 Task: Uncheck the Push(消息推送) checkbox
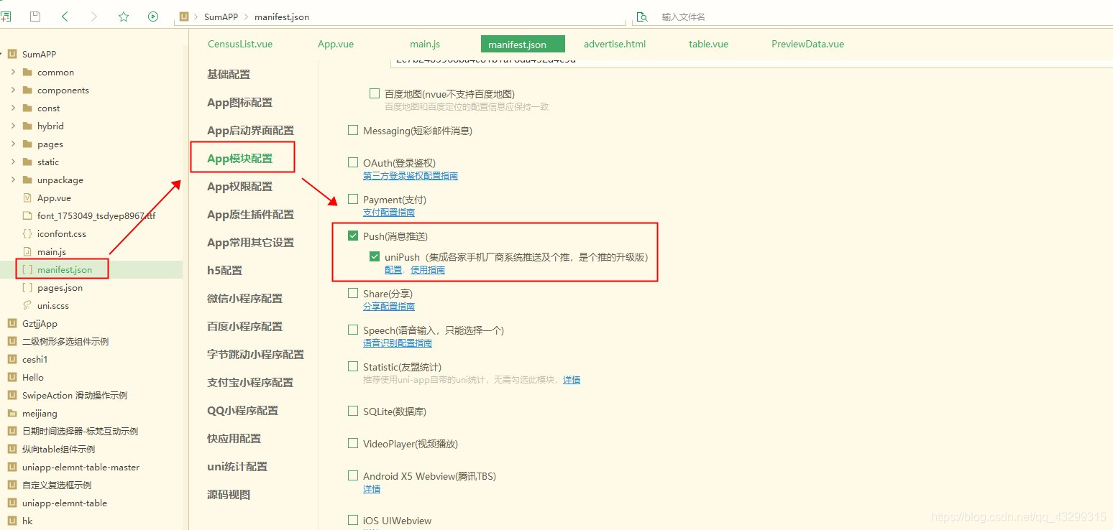[x=353, y=236]
